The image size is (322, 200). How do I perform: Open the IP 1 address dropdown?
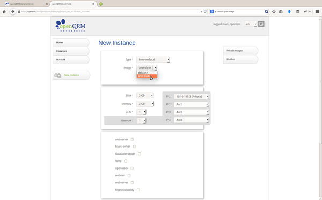(x=192, y=96)
